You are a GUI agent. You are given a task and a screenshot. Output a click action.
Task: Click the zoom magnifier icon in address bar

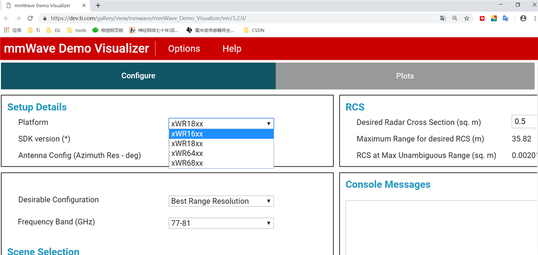coord(455,18)
